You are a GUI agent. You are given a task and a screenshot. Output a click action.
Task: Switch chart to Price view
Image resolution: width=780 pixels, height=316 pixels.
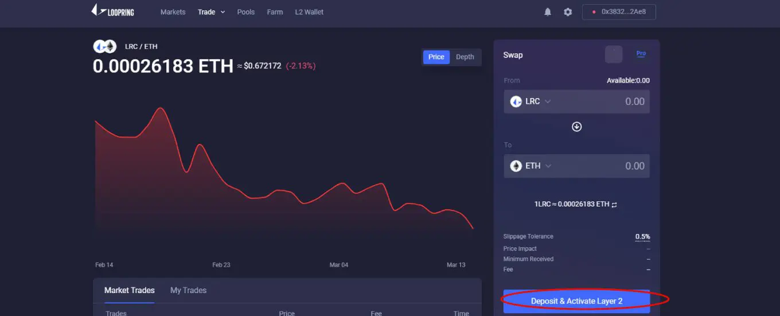click(436, 57)
